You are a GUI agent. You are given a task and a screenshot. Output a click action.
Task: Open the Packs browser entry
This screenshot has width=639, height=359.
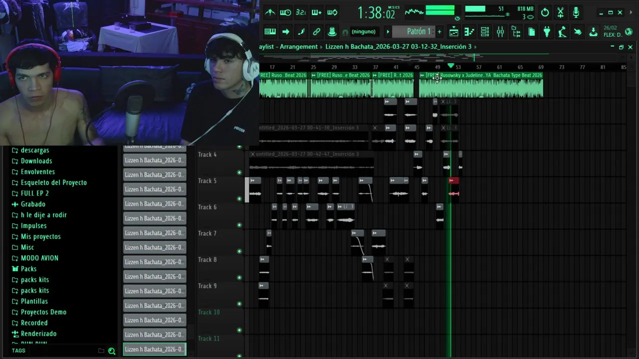[x=24, y=269]
